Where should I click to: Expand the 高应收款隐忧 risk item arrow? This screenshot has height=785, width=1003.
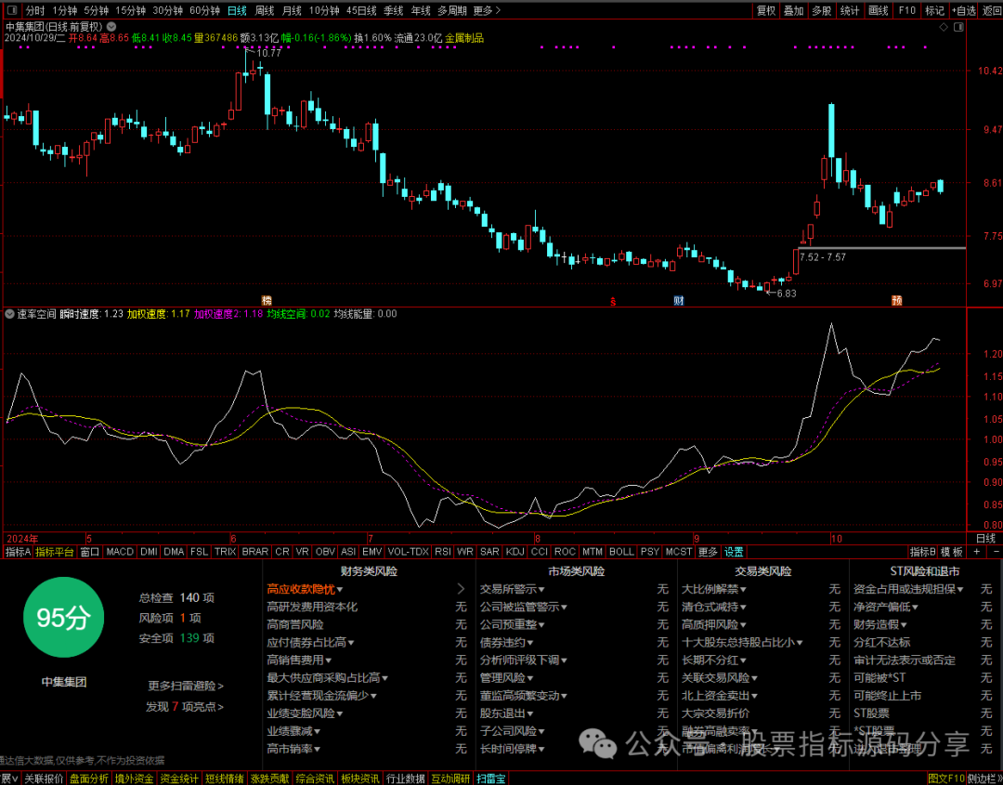(x=461, y=589)
